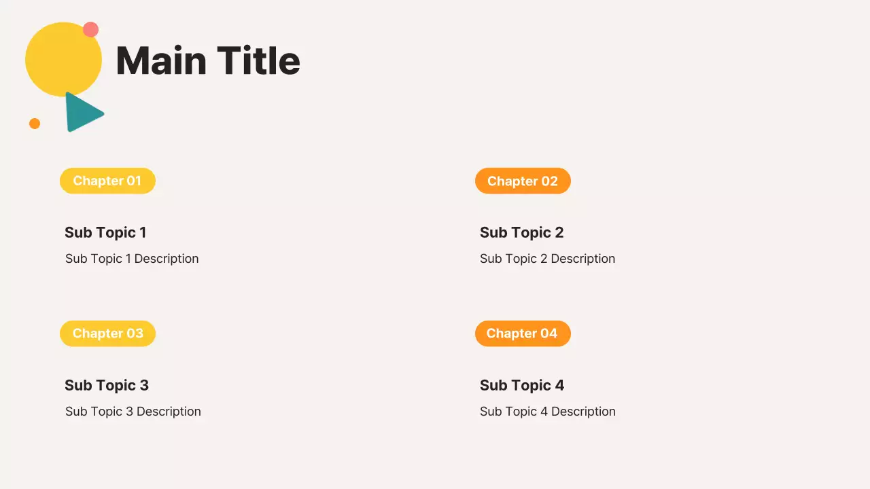The image size is (870, 489).
Task: Click the word "Chapter" in the Chapter 04 badge
Action: [511, 333]
